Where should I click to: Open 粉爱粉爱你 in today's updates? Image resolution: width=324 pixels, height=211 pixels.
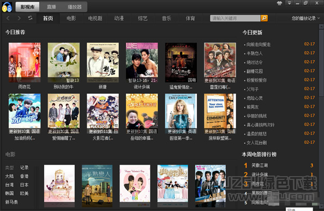pyautogui.click(x=256, y=80)
